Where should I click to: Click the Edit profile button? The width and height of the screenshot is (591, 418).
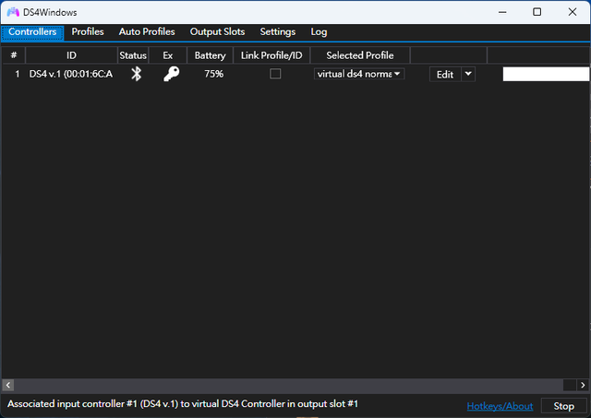(445, 74)
